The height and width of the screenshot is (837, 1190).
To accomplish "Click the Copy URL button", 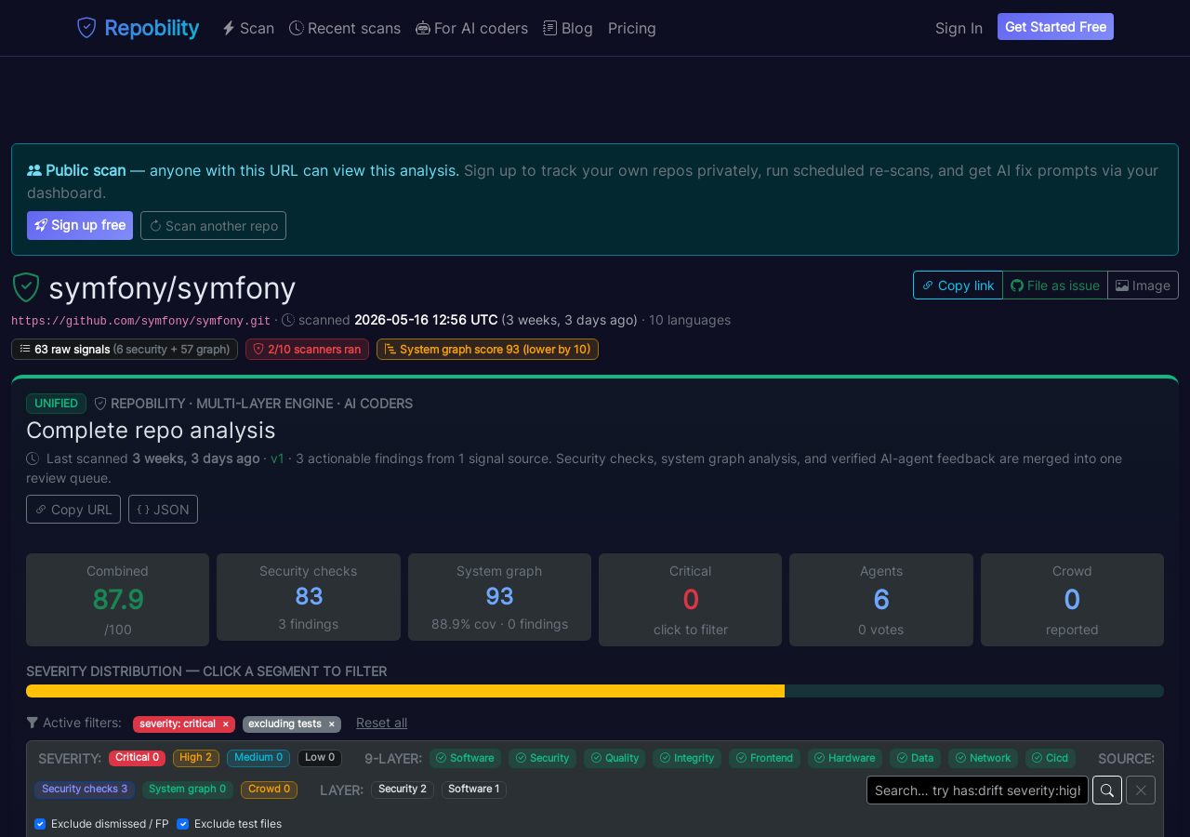I will point(73,510).
